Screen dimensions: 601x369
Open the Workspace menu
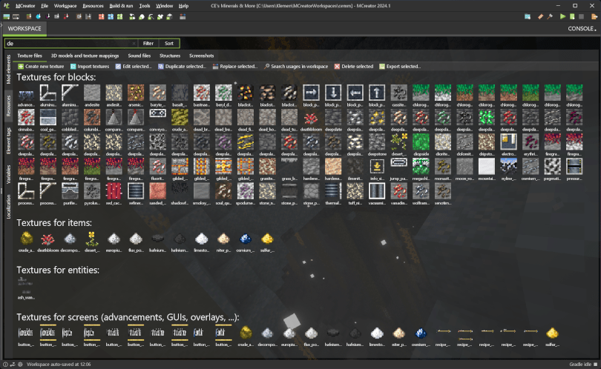[x=65, y=6]
